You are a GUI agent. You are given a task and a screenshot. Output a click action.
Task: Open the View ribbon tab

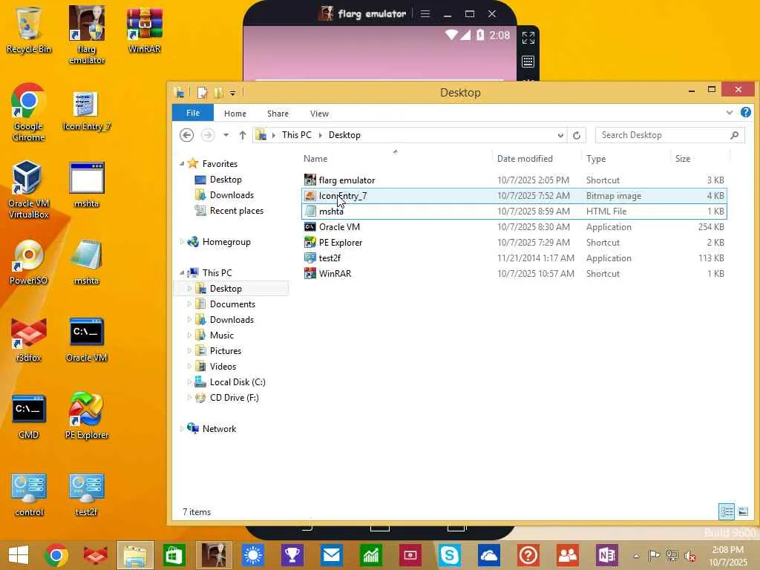(x=319, y=114)
